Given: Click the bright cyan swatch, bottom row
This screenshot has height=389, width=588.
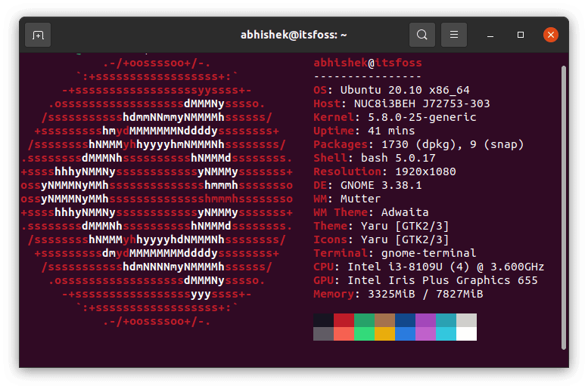Looking at the screenshot, I should coord(446,334).
